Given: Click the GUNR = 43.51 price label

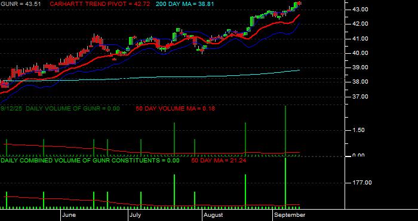Looking at the screenshot, I should click(21, 4).
